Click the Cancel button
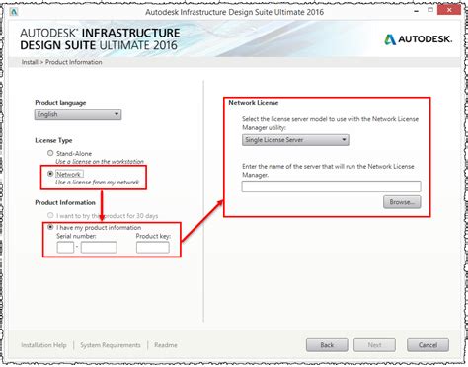The image size is (468, 367). (428, 345)
